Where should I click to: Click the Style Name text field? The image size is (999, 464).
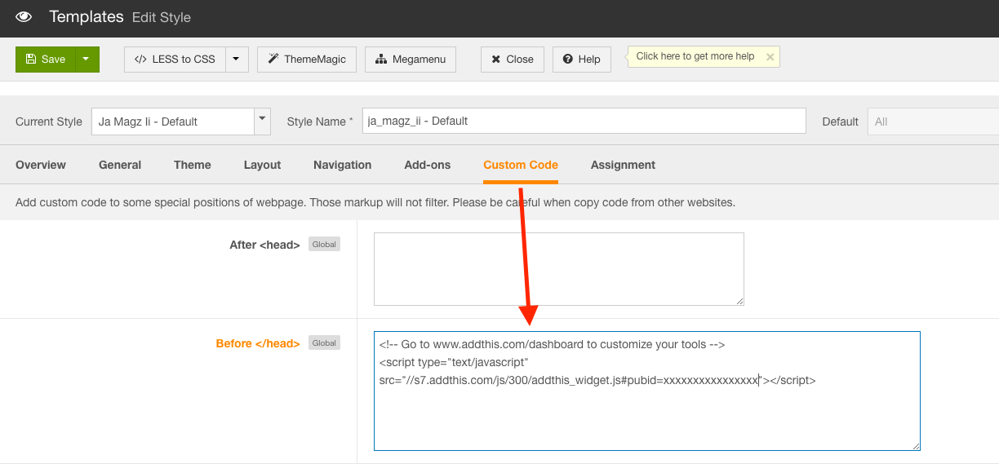(x=584, y=121)
